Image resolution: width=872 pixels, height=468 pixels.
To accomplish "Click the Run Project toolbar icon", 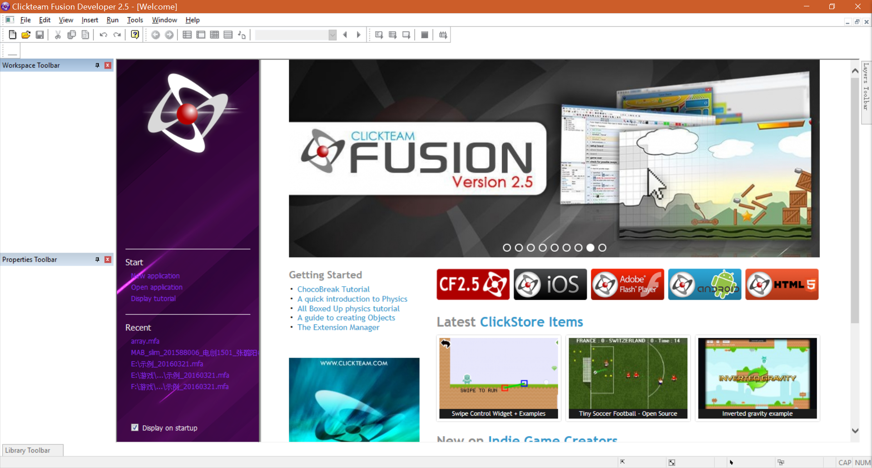I will tap(379, 35).
